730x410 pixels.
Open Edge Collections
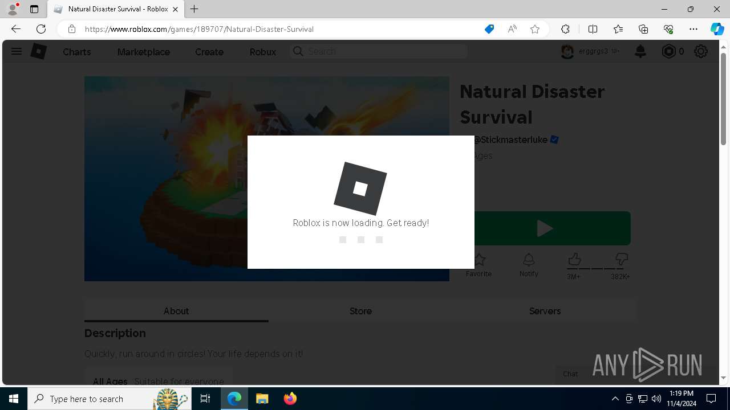[643, 29]
